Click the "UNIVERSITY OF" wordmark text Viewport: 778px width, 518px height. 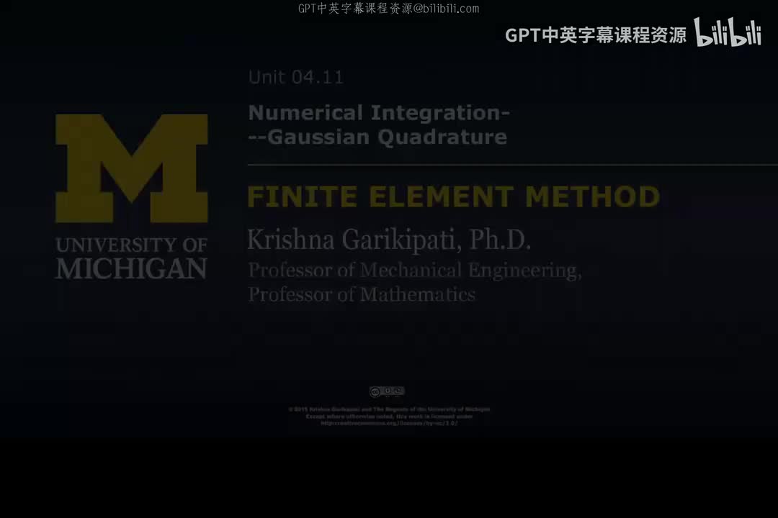[x=132, y=245]
